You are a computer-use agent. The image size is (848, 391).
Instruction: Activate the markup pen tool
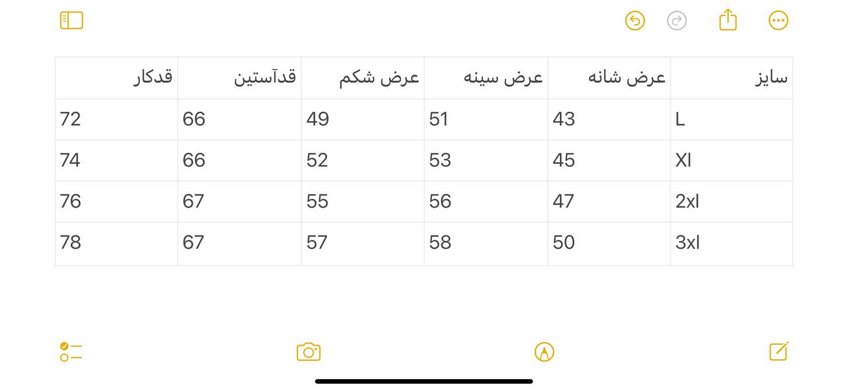pos(544,352)
